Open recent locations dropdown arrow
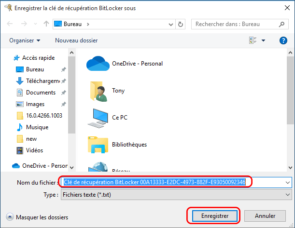 tap(35, 24)
